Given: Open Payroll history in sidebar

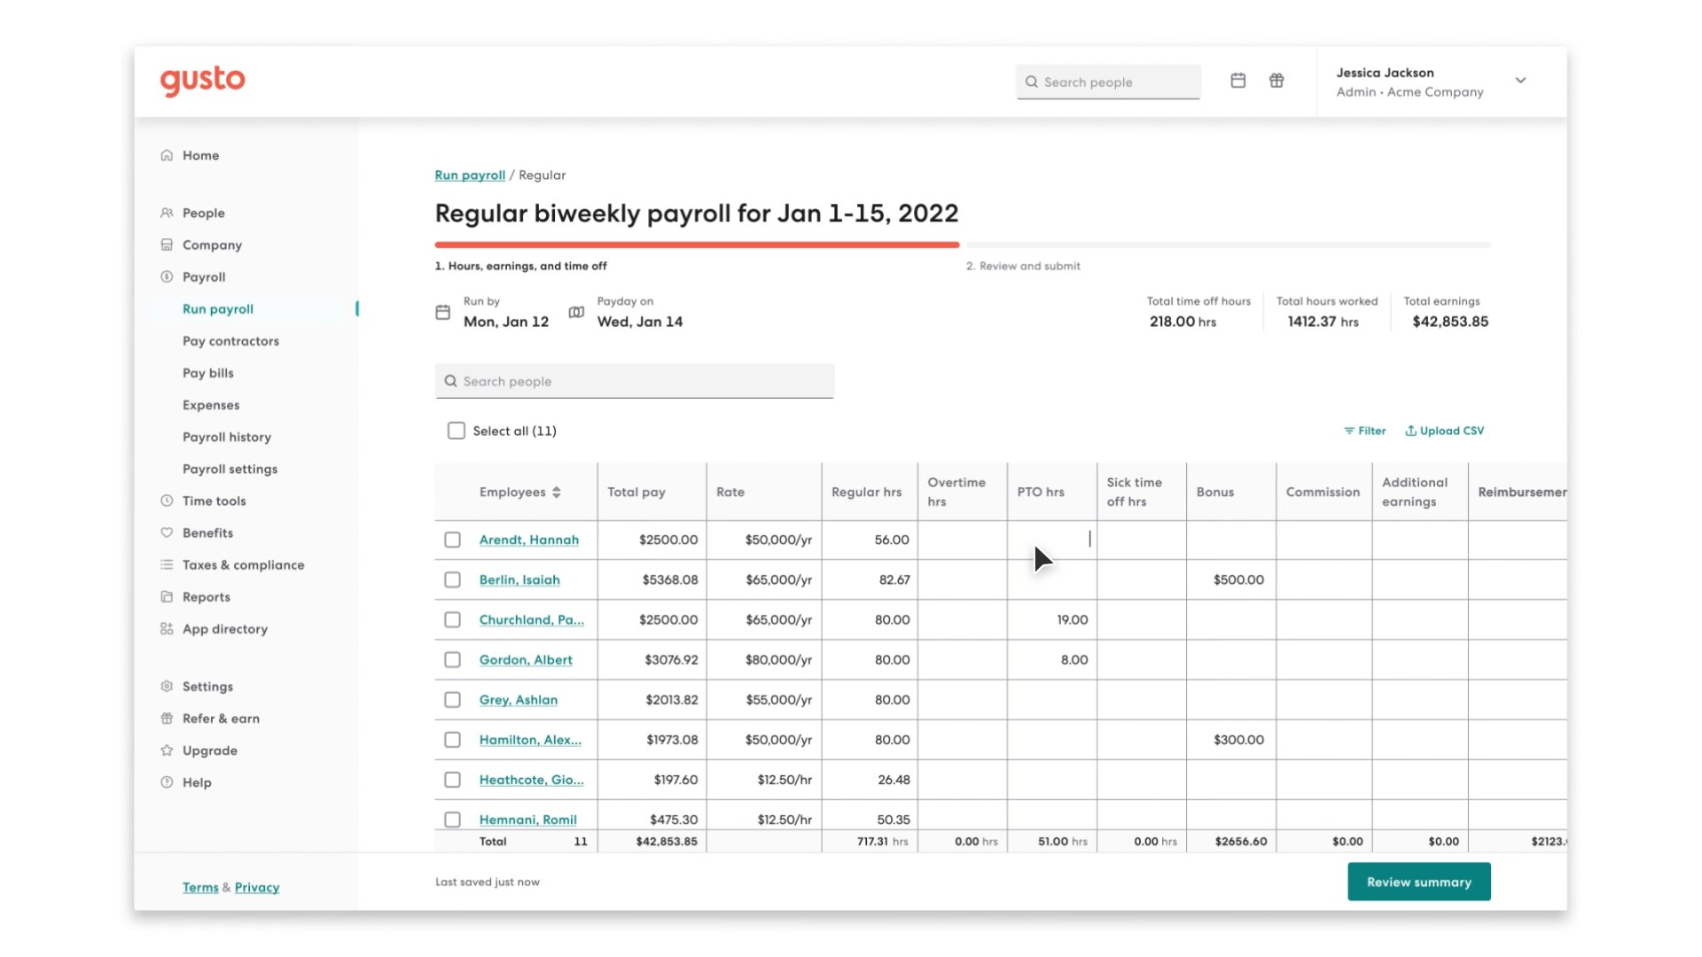Looking at the screenshot, I should [x=227, y=437].
